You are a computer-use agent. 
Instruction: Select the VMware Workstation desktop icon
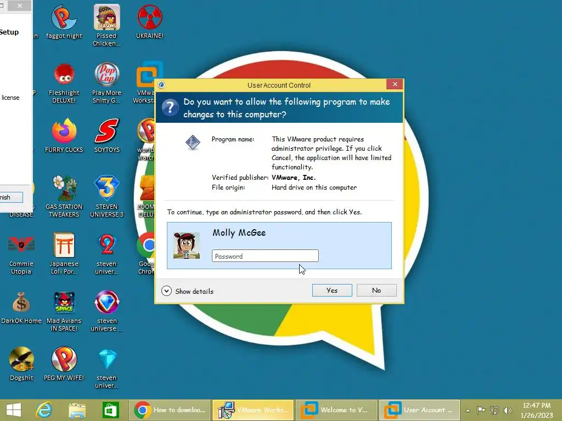(145, 83)
